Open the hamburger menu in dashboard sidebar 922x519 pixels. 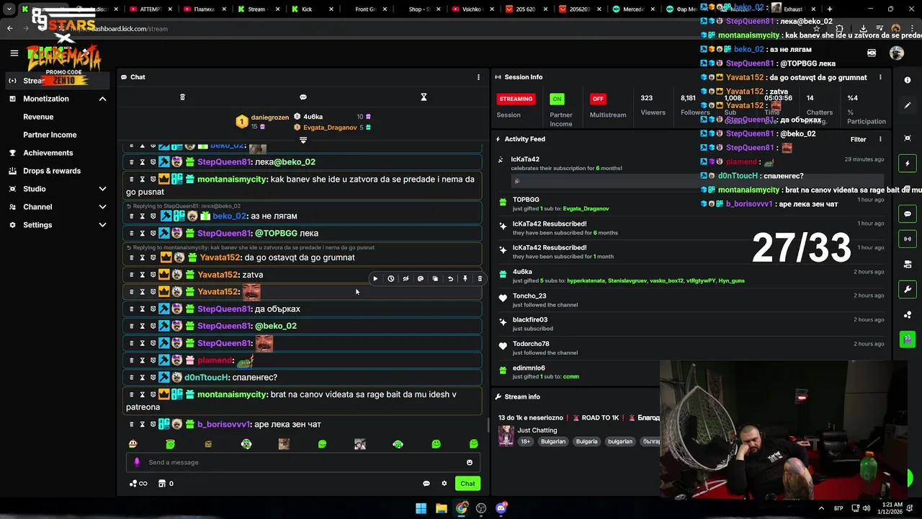point(14,53)
